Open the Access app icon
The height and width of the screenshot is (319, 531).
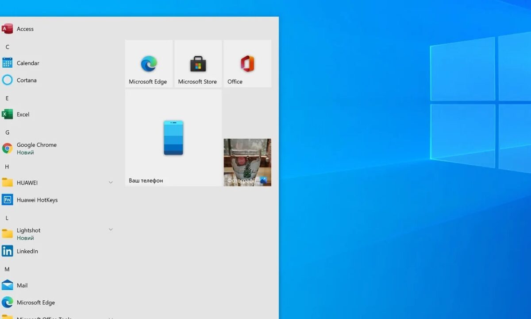click(x=7, y=29)
